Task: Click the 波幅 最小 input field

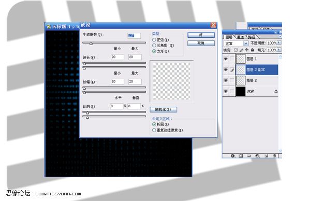Action: (118, 82)
